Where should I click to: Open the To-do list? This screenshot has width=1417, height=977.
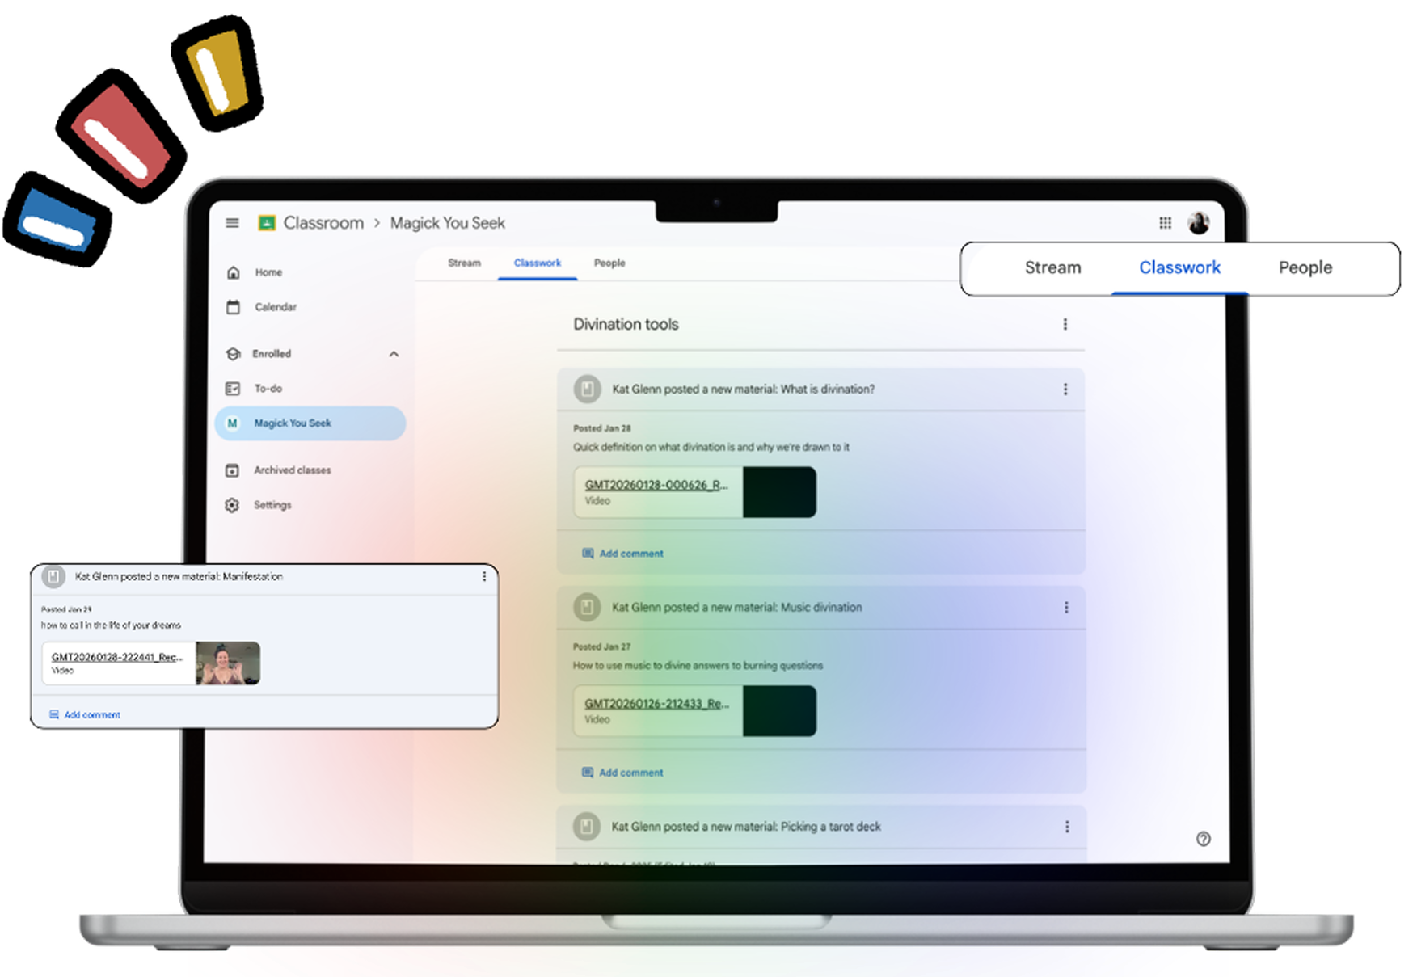coord(268,389)
